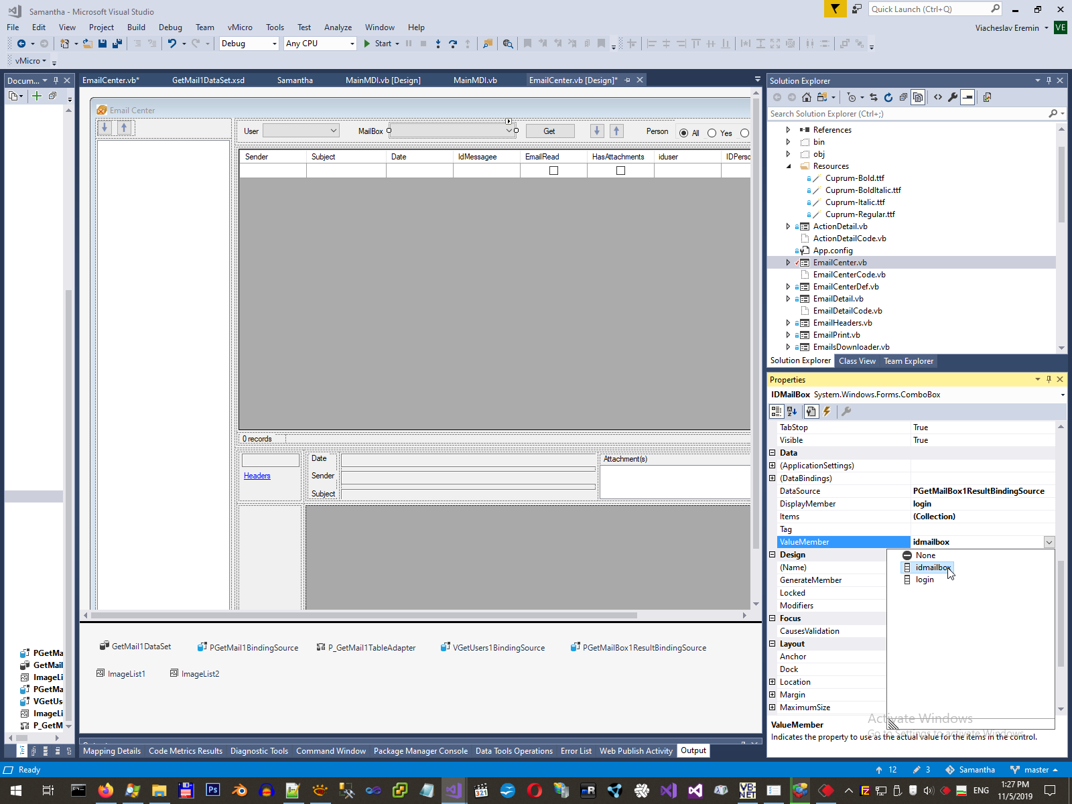Expand the References node
Screen dimensions: 1072x804
coord(788,130)
